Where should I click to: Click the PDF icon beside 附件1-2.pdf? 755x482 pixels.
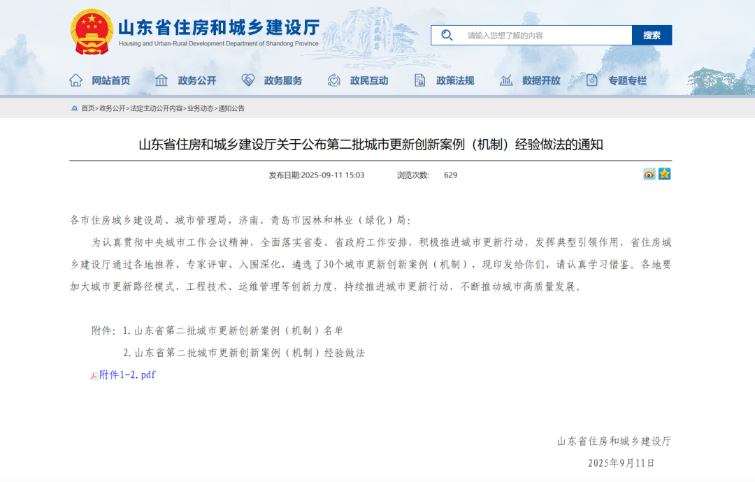click(x=94, y=375)
